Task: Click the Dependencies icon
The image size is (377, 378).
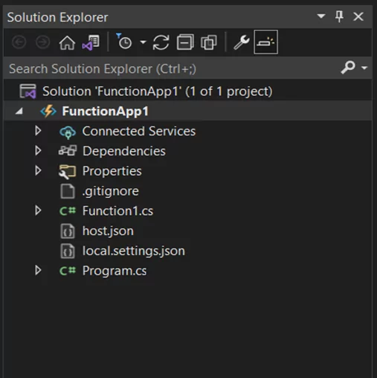Action: 68,150
